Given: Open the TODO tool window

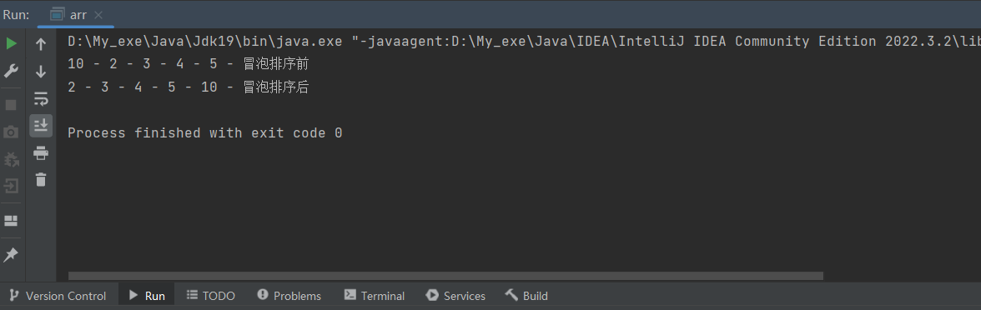Looking at the screenshot, I should (211, 296).
